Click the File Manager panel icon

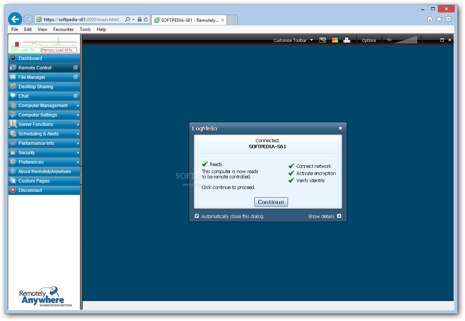[x=13, y=77]
